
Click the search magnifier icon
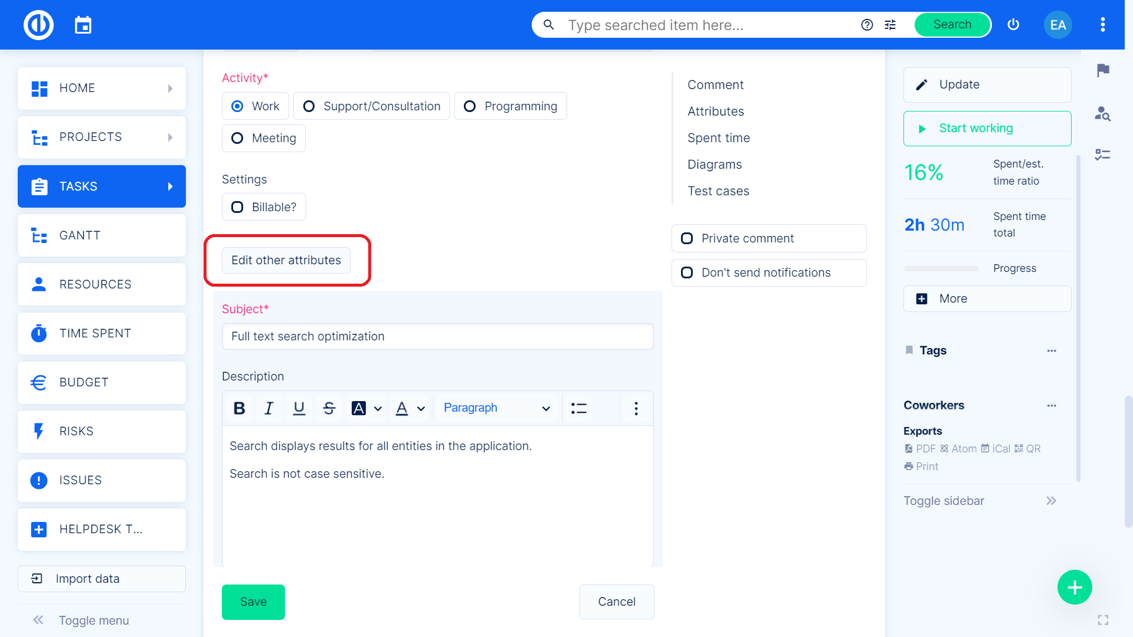pos(548,25)
